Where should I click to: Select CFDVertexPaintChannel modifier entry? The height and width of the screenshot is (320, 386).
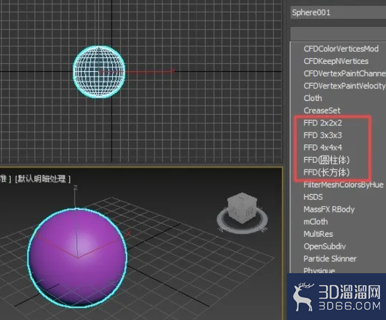coord(344,73)
